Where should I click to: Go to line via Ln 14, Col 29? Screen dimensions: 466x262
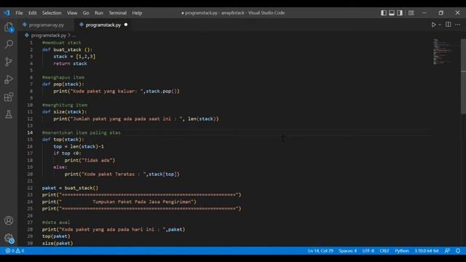click(320, 250)
